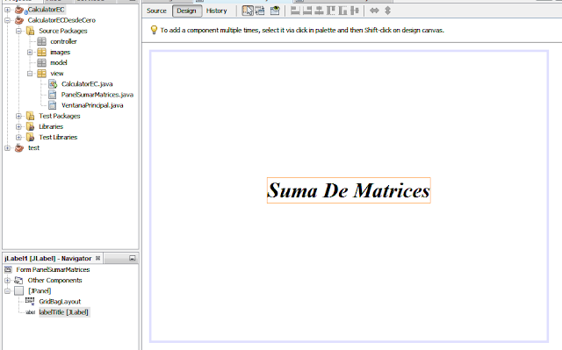
Task: Click the second alignment icon in the toolbar
Action: tap(307, 11)
